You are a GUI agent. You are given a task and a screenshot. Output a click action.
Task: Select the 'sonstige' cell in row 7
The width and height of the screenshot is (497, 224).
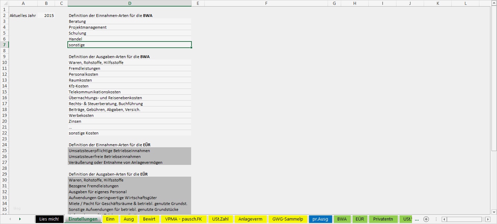[130, 45]
